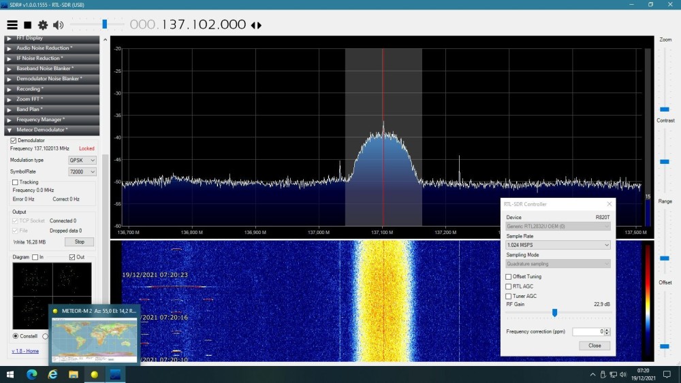Collapse the Meteor Demodulator panel
The width and height of the screenshot is (681, 383).
tap(52, 130)
